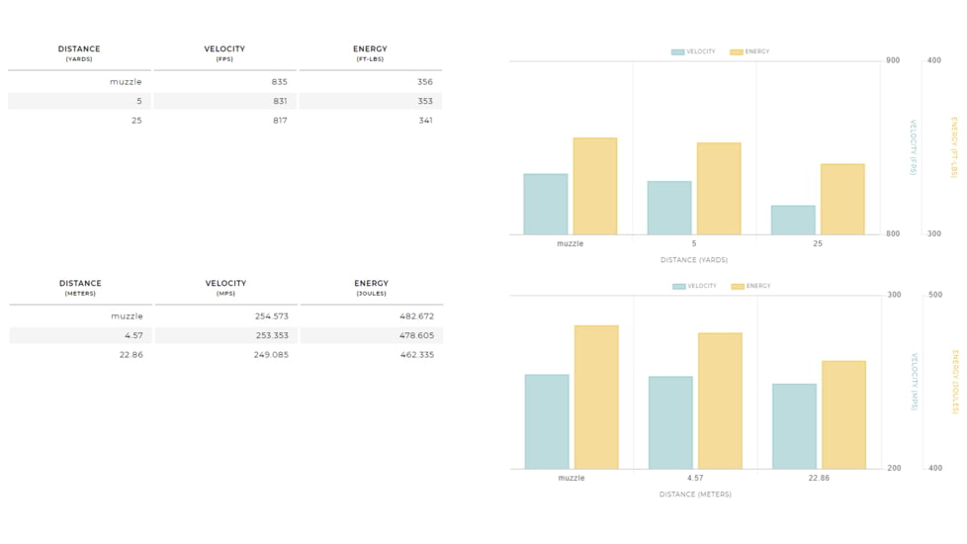Click the Velocity (FPS) column header
This screenshot has height=544, width=967.
point(224,53)
